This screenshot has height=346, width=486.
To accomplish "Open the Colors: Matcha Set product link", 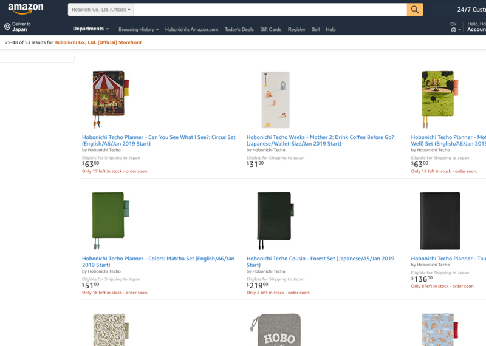I will 158,262.
